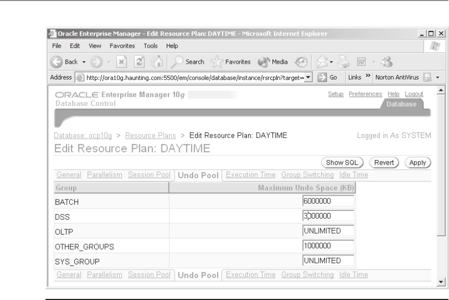Image resolution: width=449 pixels, height=300 pixels.
Task: Open the Media toolbar button
Action: 272,62
